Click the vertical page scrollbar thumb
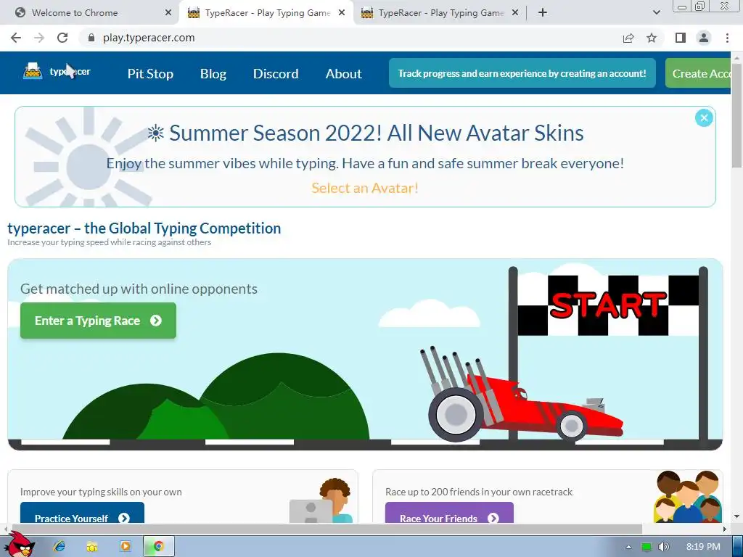The image size is (743, 557). pos(736,115)
